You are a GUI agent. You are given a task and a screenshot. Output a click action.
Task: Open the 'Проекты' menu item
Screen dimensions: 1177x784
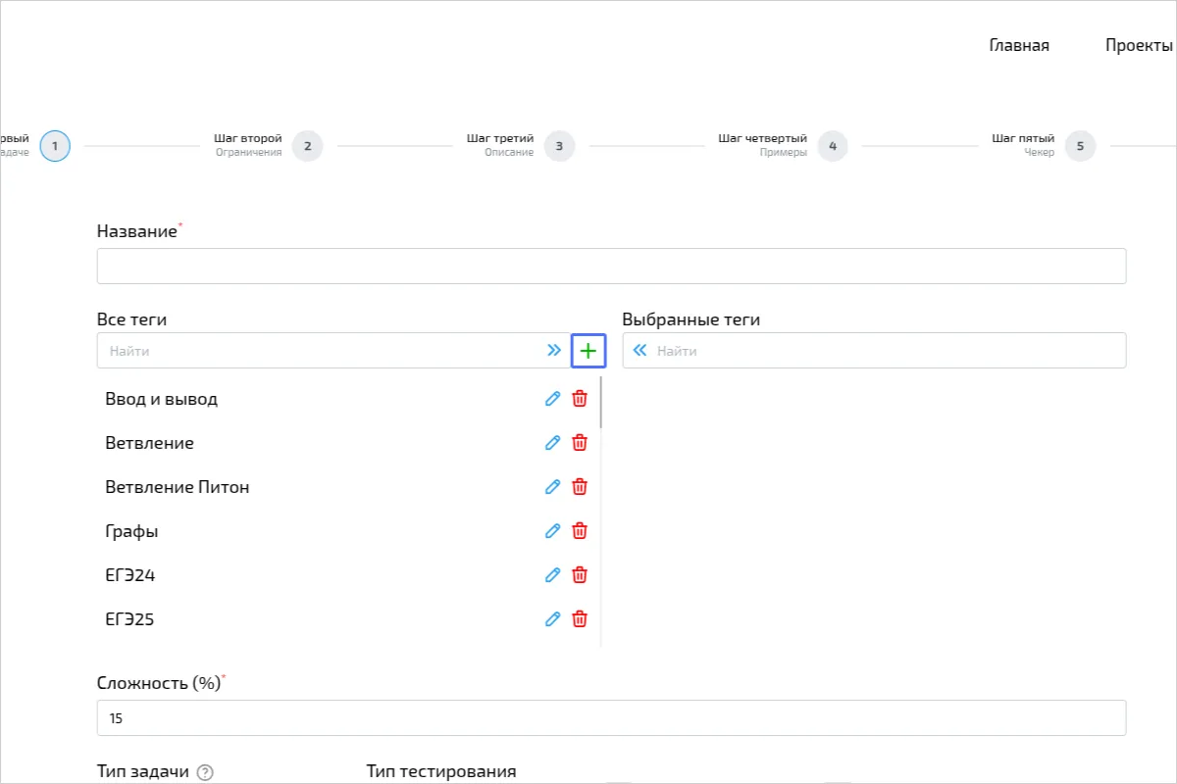[x=1139, y=45]
